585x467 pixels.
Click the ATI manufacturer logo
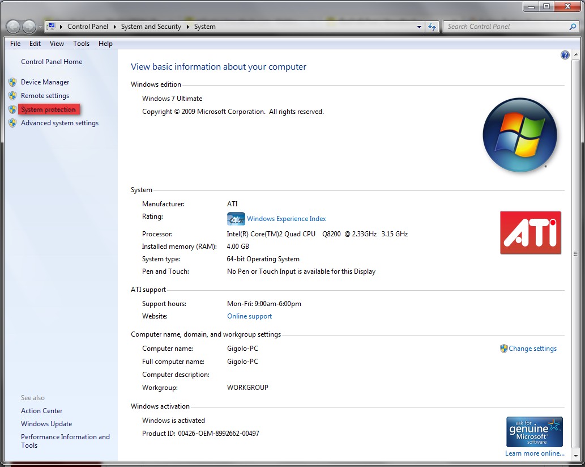click(531, 233)
